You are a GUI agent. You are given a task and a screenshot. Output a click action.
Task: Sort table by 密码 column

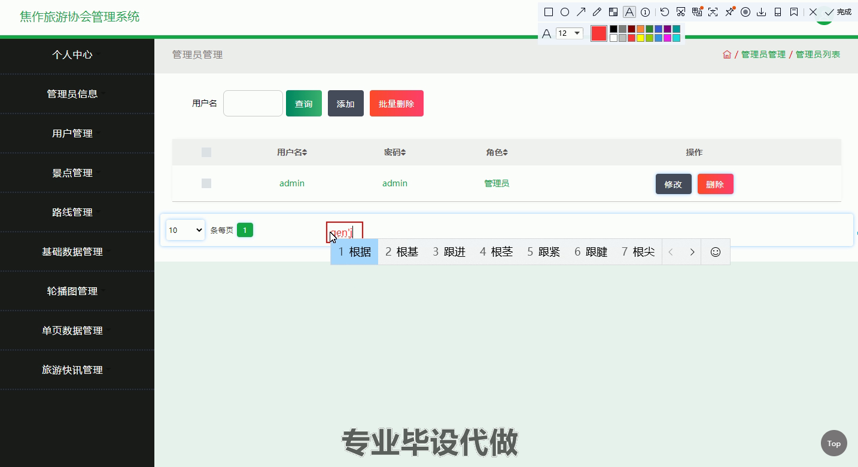tap(395, 152)
